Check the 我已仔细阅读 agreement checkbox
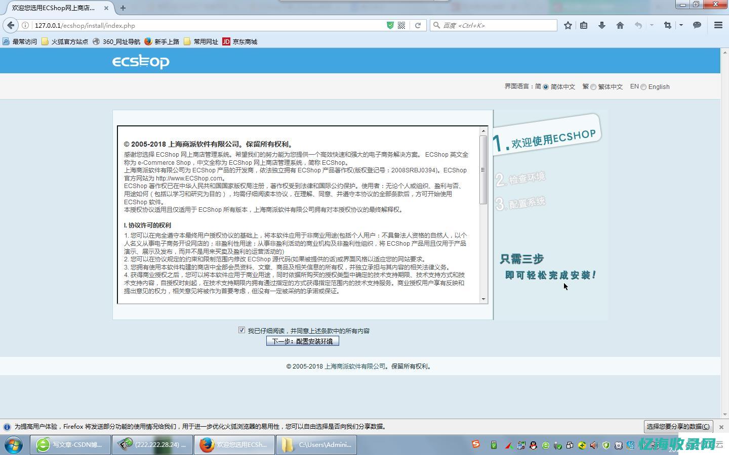 [x=242, y=330]
